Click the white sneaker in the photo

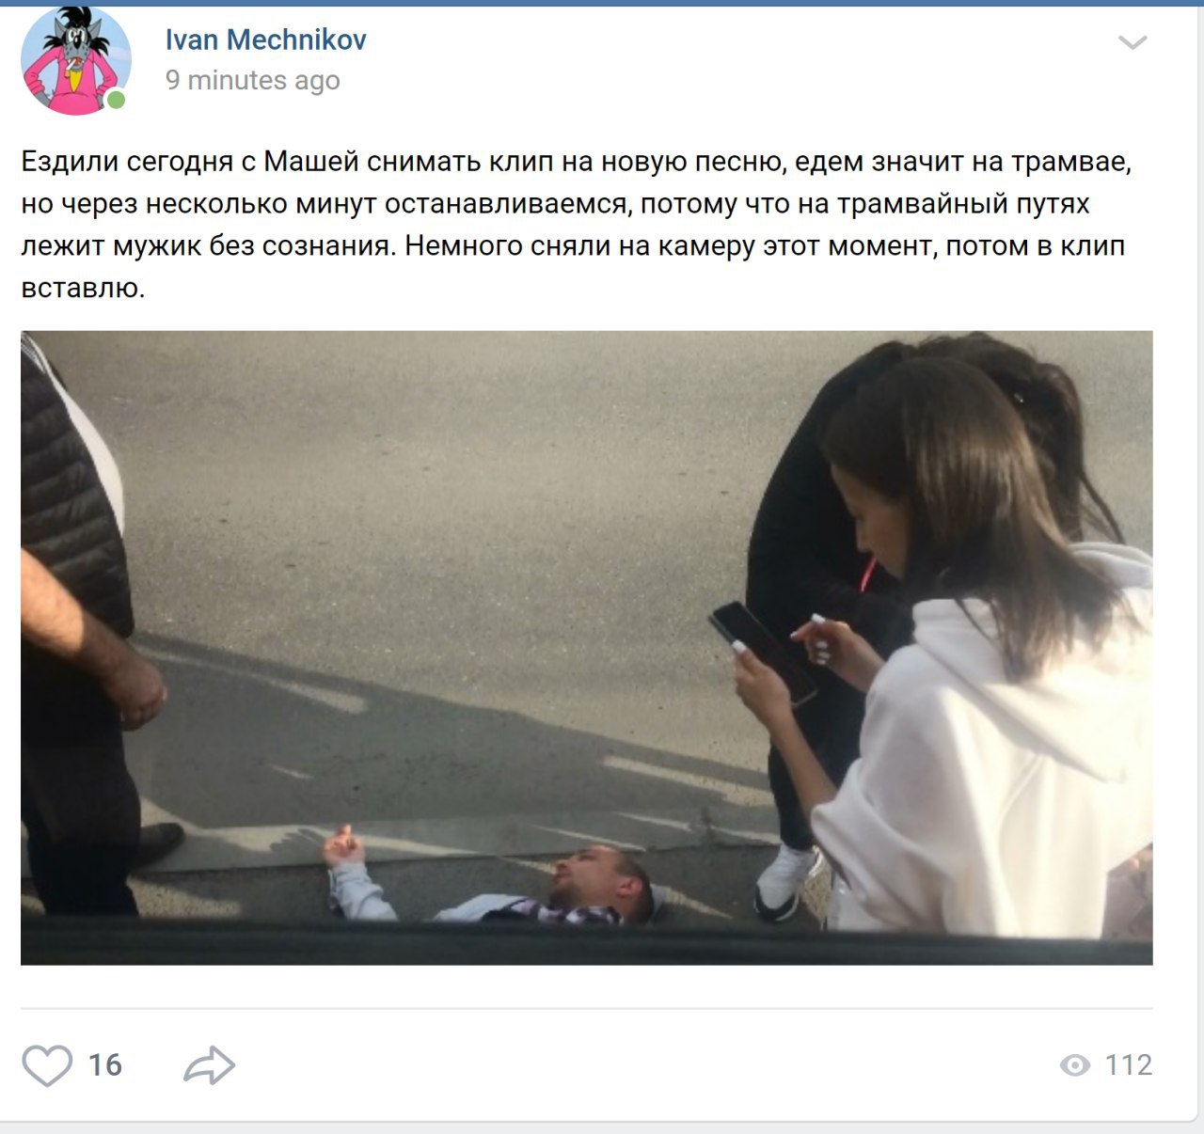pyautogui.click(x=786, y=882)
